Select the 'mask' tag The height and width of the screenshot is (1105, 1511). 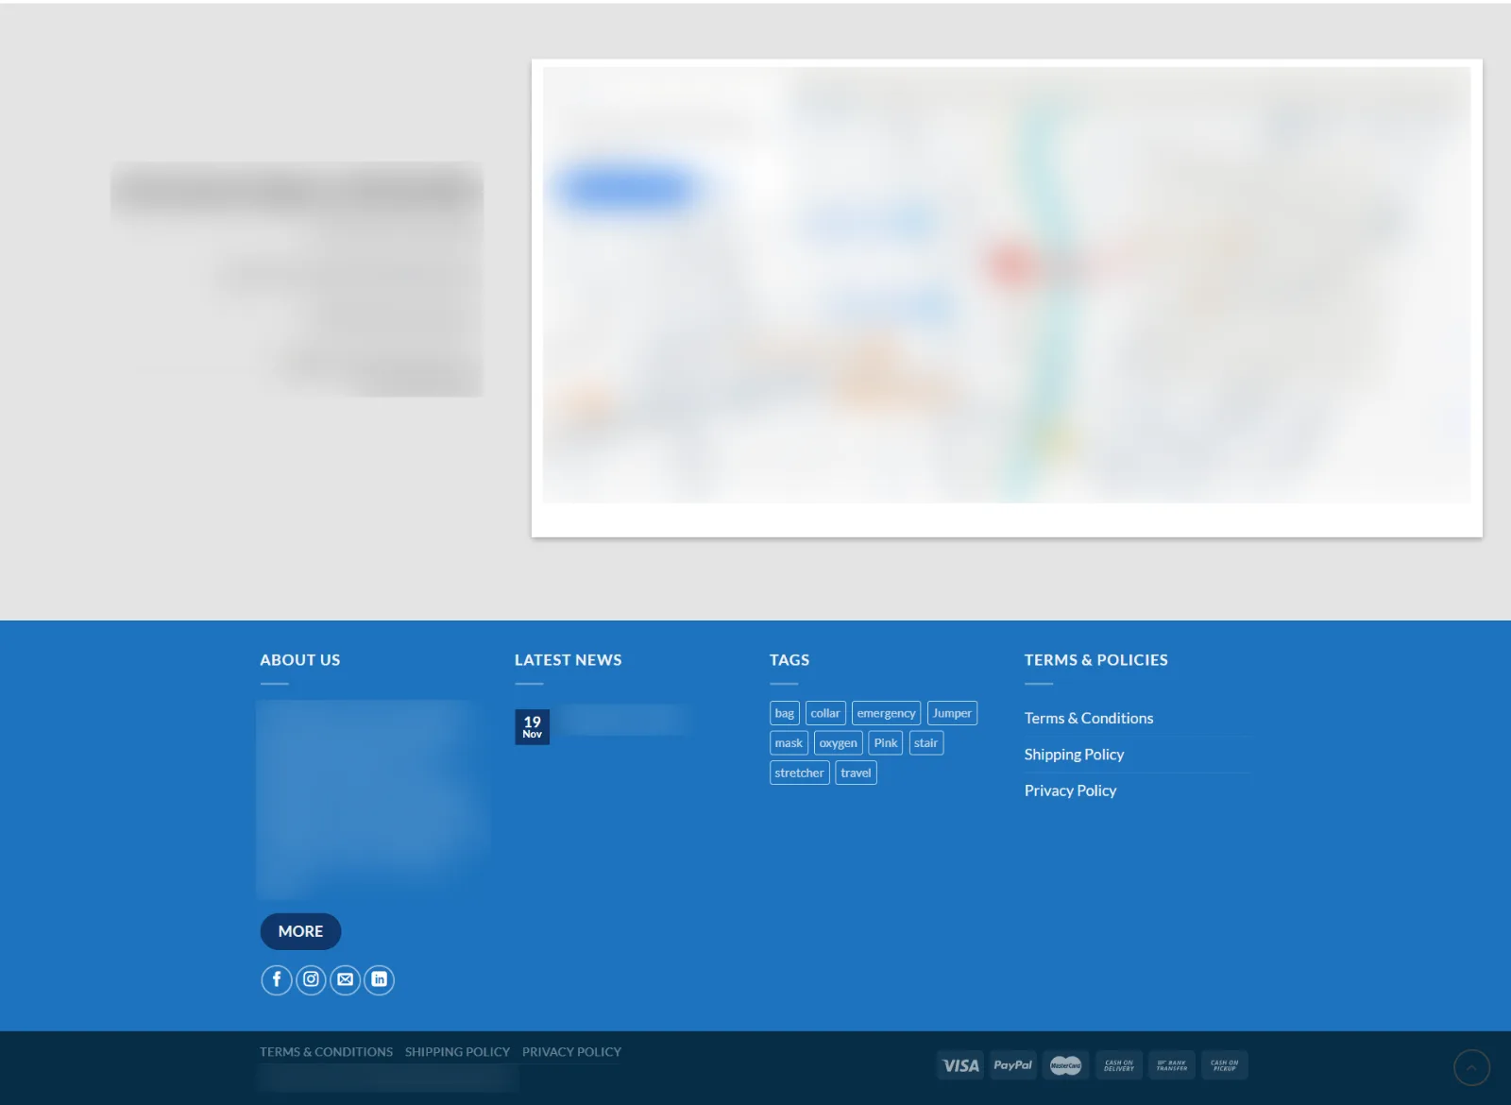[x=789, y=743]
